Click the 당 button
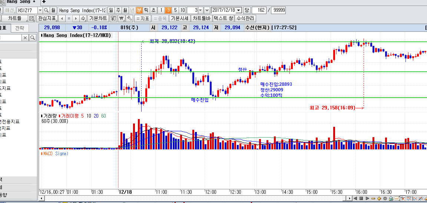The width and height of the screenshot is (427, 203). click(247, 10)
